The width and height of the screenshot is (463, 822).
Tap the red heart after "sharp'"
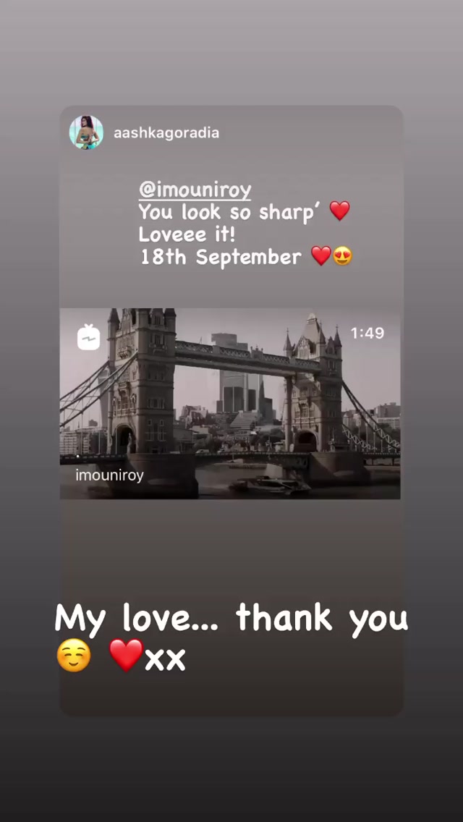[339, 211]
